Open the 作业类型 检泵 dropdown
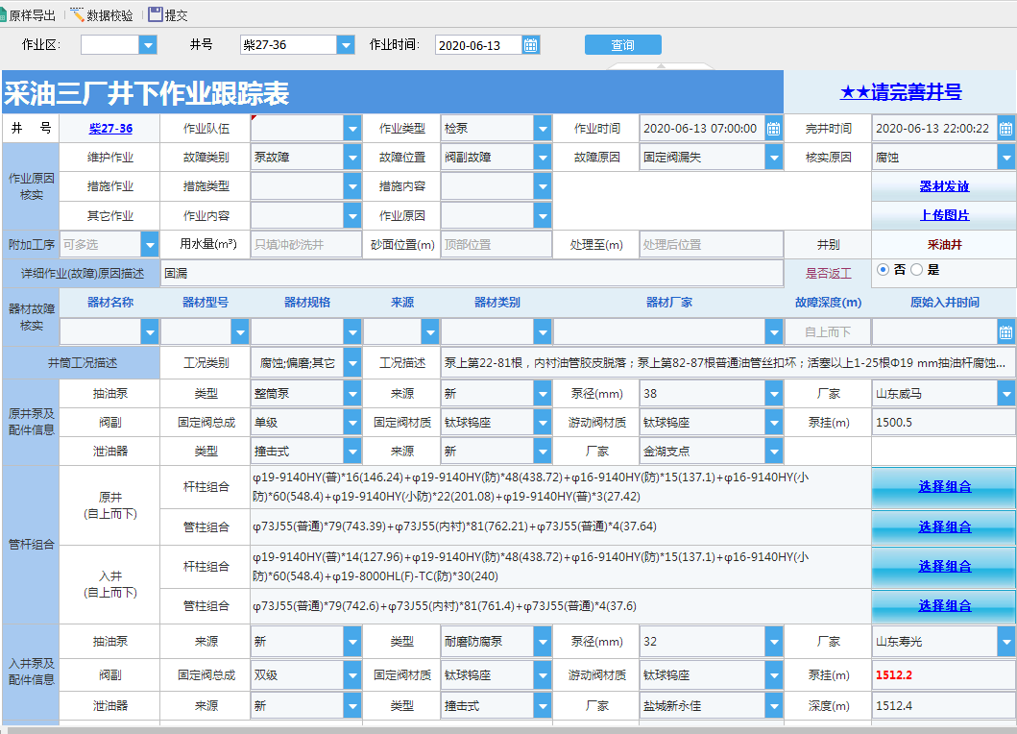 pos(543,129)
